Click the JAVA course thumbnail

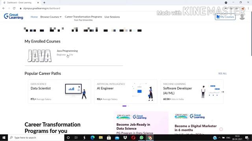click(x=39, y=56)
